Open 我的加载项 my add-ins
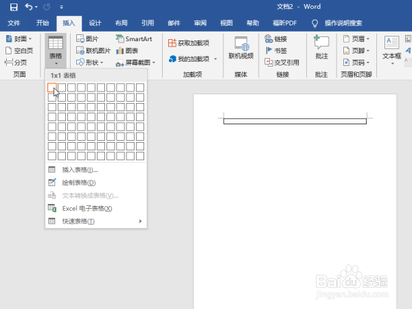Image resolution: width=412 pixels, height=309 pixels. click(x=190, y=59)
